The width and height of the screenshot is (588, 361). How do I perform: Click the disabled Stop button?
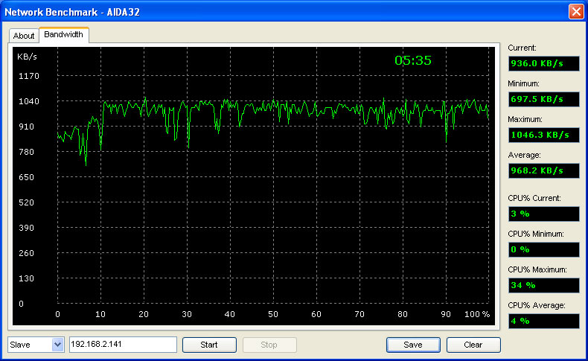pyautogui.click(x=269, y=345)
